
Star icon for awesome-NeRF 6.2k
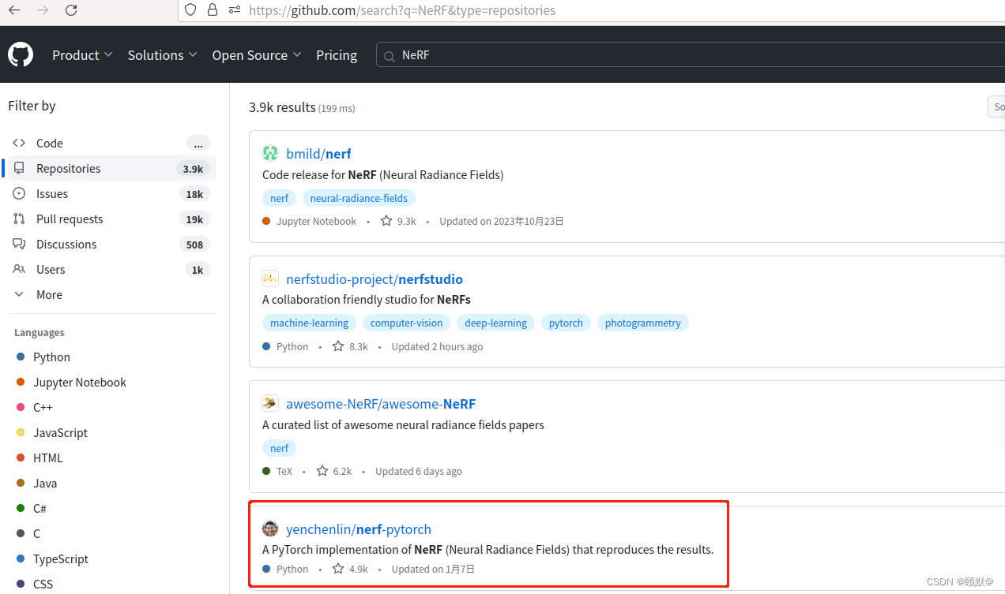point(322,471)
